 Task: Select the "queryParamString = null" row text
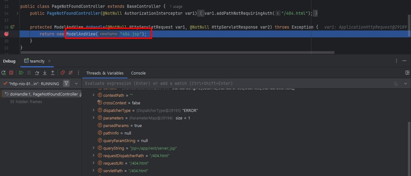click(125, 141)
